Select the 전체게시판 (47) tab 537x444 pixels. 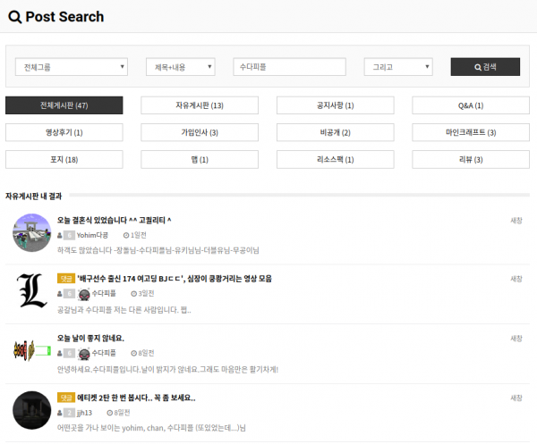(64, 105)
